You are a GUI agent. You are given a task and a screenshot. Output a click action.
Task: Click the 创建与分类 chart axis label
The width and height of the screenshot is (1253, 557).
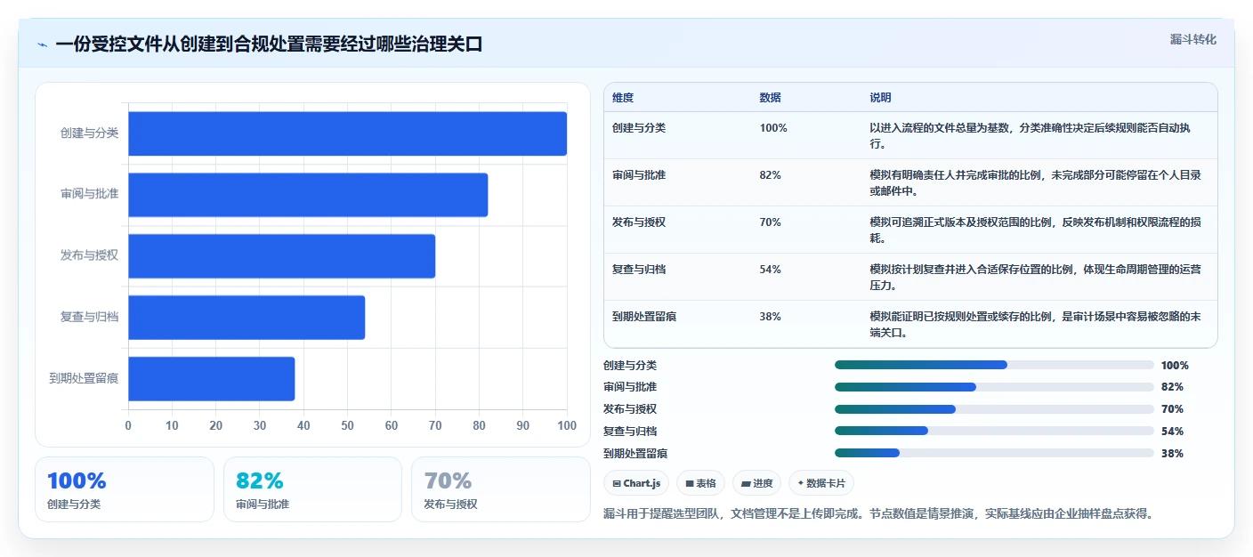tap(89, 133)
